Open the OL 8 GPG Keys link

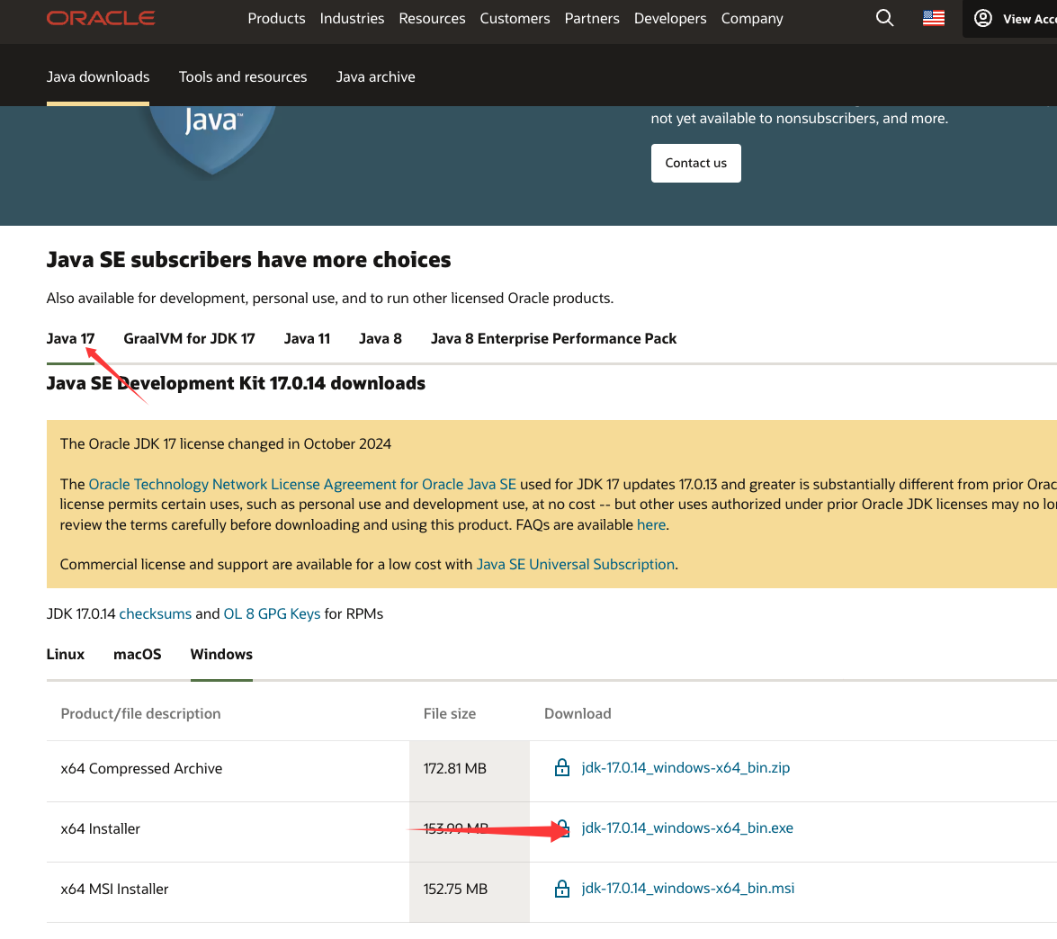pos(272,614)
